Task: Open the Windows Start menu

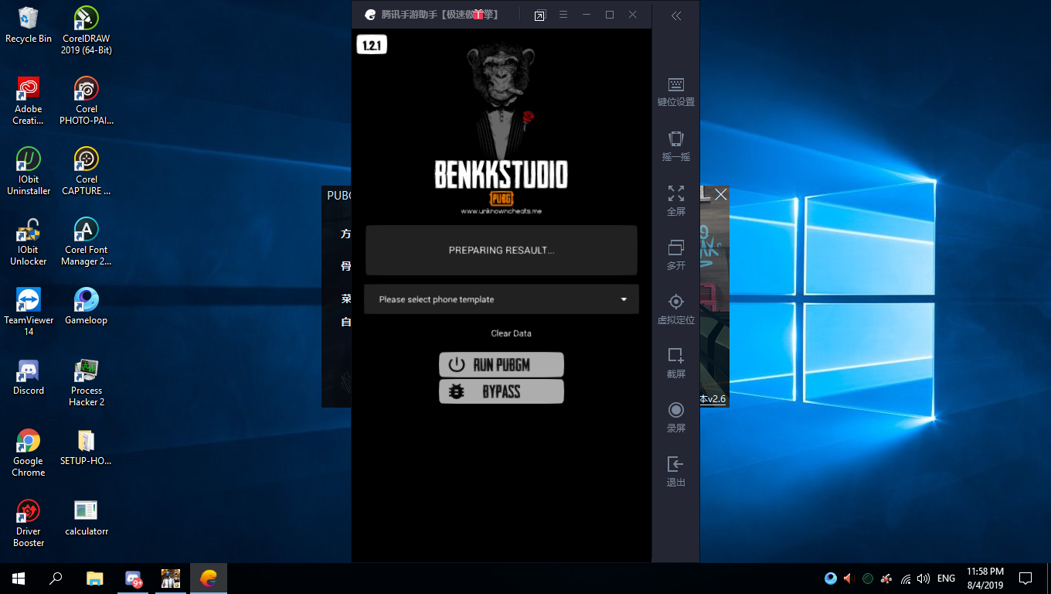Action: pyautogui.click(x=16, y=578)
